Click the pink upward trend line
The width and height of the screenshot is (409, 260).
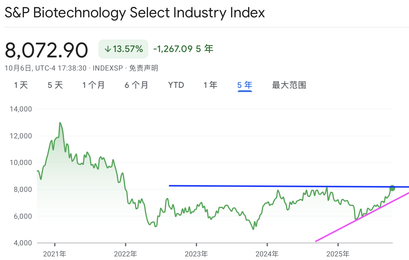[x=359, y=218]
